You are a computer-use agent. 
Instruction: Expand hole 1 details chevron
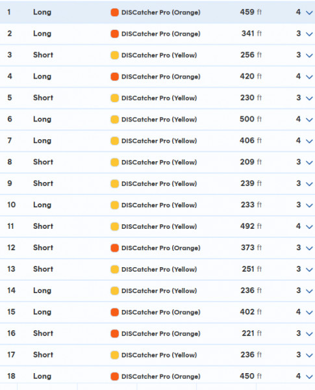pyautogui.click(x=309, y=13)
